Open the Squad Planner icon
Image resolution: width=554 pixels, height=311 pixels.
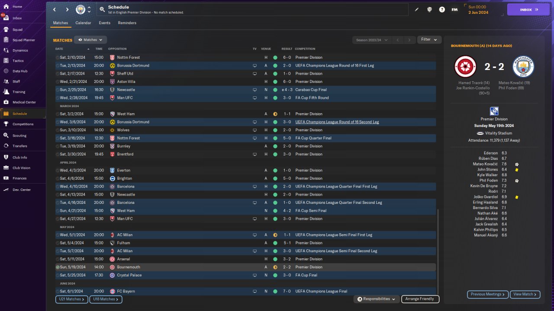tap(6, 40)
